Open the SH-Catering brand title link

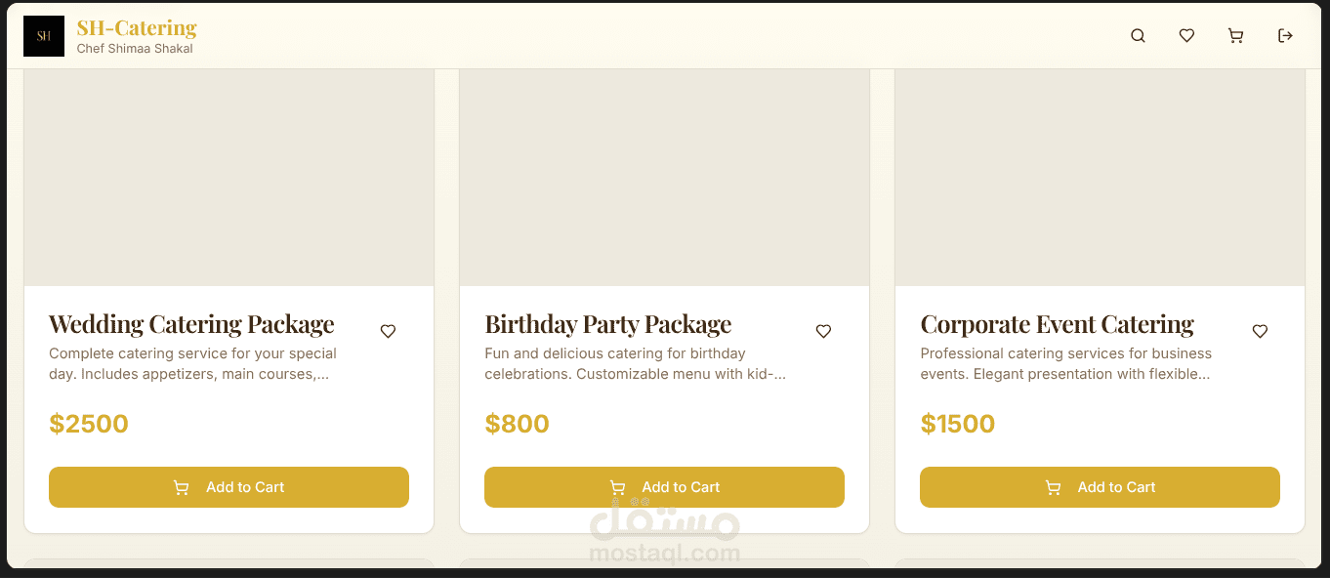tap(137, 27)
